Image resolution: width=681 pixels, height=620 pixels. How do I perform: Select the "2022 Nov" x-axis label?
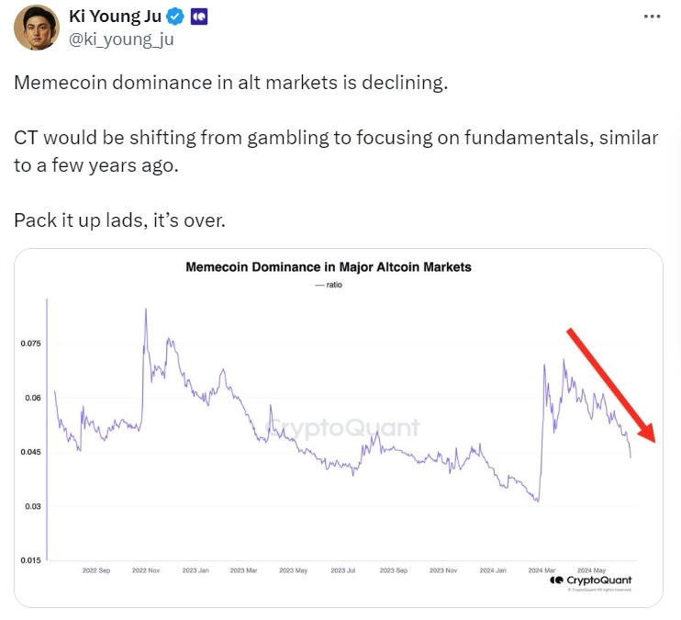tap(146, 570)
